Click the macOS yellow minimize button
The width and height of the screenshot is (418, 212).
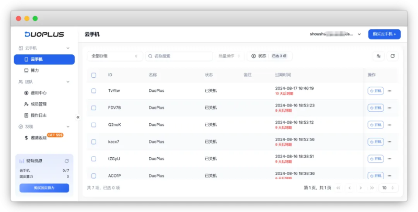pyautogui.click(x=27, y=18)
